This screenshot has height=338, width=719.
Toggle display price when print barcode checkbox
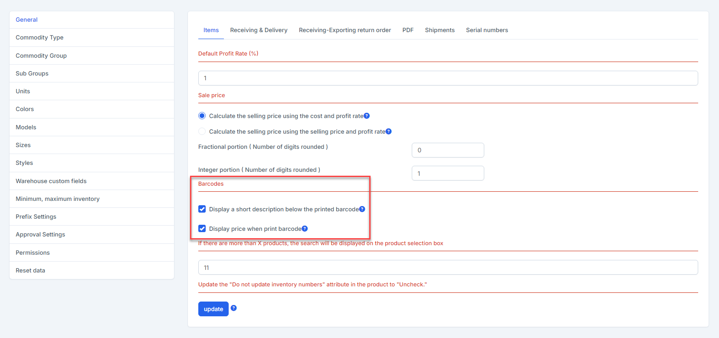(202, 229)
